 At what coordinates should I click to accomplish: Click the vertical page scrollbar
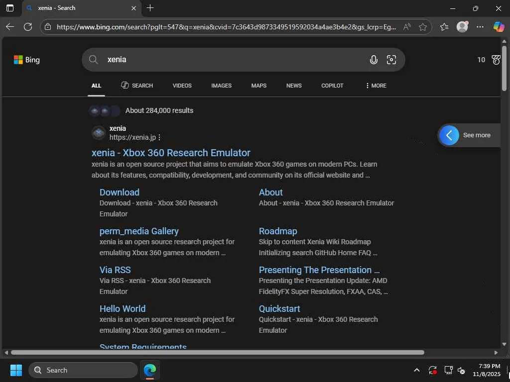click(x=504, y=68)
